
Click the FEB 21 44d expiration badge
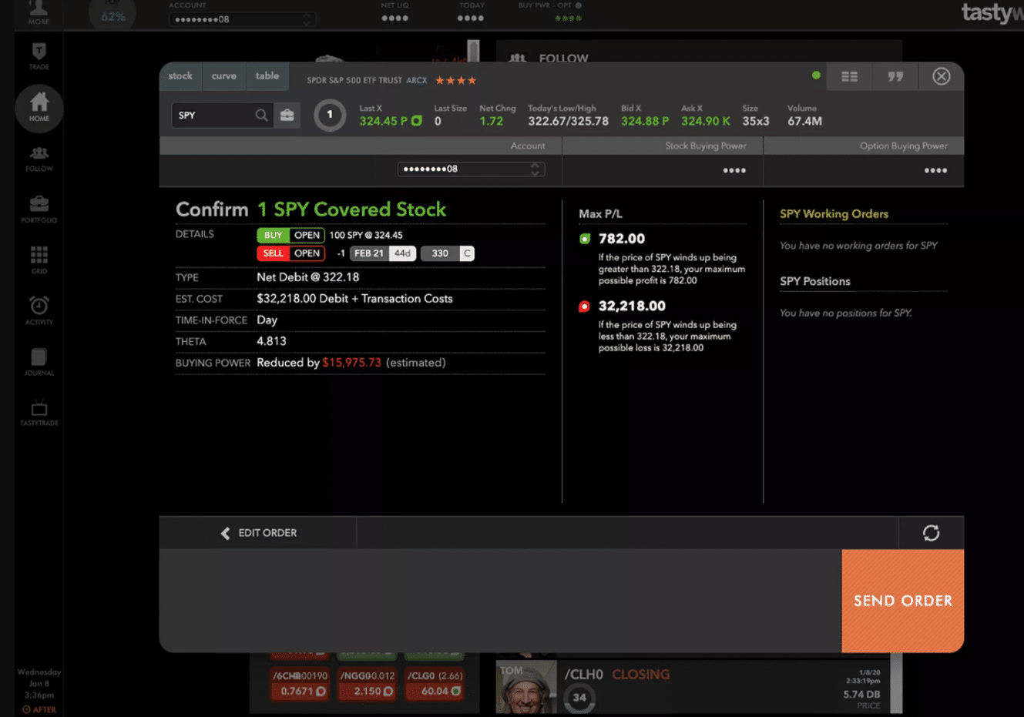pos(383,253)
